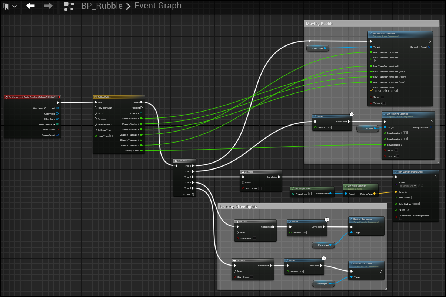Check Orient Shake Towards Epicenter box
Viewport: 446px width, 297px height.
401,218
